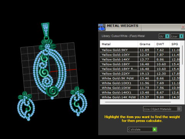Toggle the GV library switch

(x=164, y=36)
